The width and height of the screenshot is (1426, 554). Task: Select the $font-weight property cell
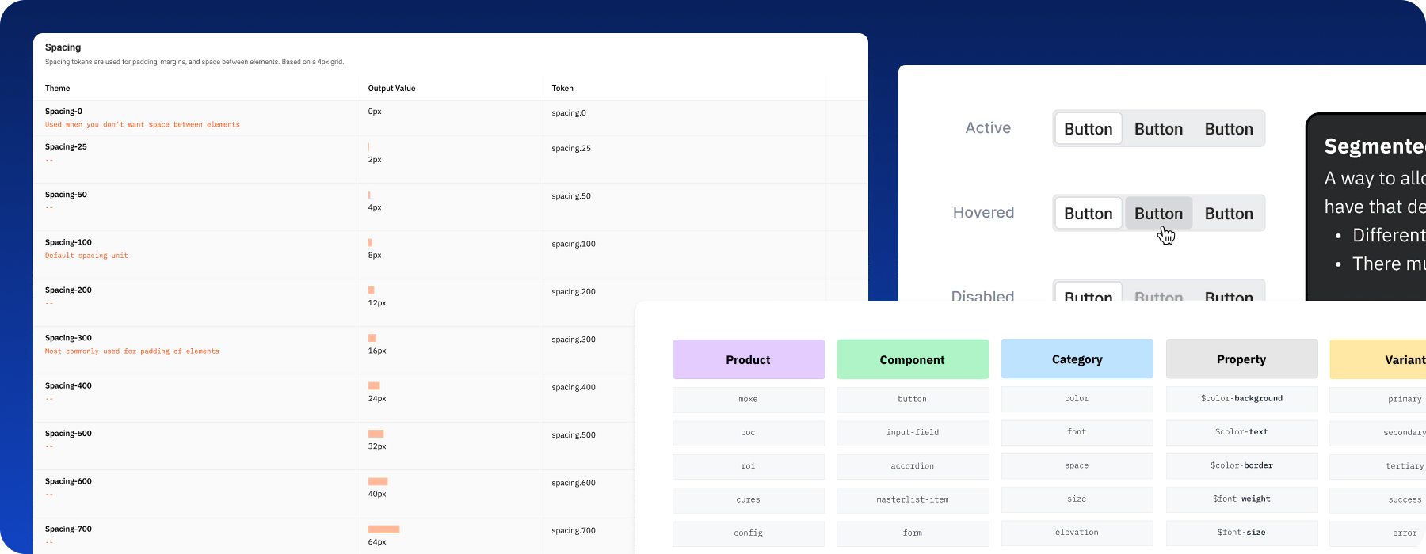click(1241, 499)
